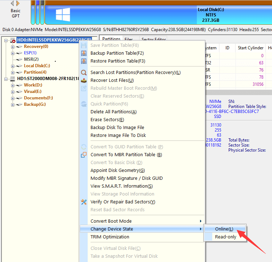The height and width of the screenshot is (262, 272).
Task: Select Delete All Partitions(A)
Action: click(x=113, y=112)
